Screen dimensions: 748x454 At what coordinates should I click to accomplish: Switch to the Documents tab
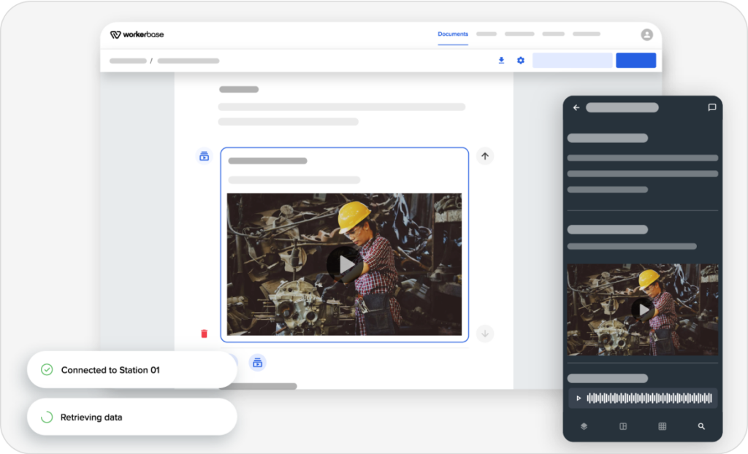coord(453,34)
